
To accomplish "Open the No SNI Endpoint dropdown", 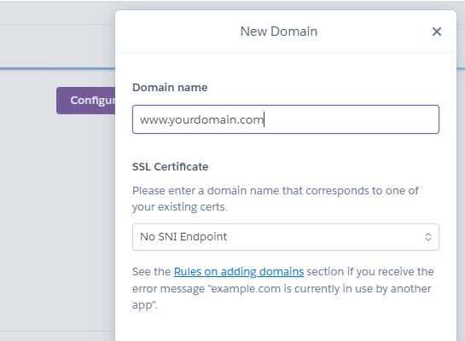I will tap(286, 237).
